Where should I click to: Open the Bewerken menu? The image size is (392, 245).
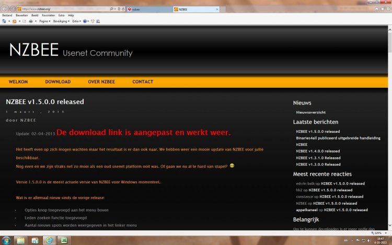pos(22,15)
